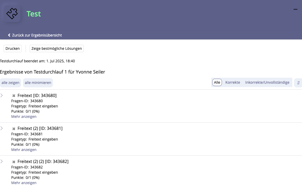Image resolution: width=302 pixels, height=188 pixels.
Task: Select the Alle filter
Action: pos(217,82)
